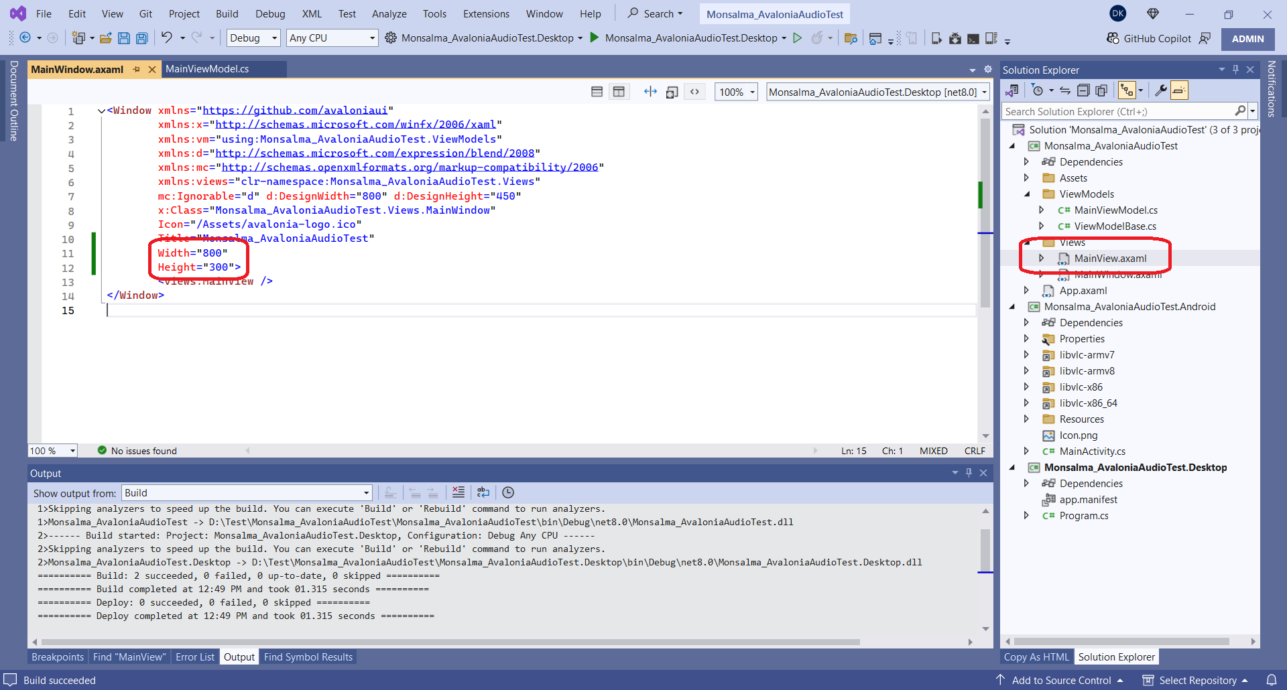The image size is (1287, 690).
Task: Click the vertical split layout icon
Action: 619,92
